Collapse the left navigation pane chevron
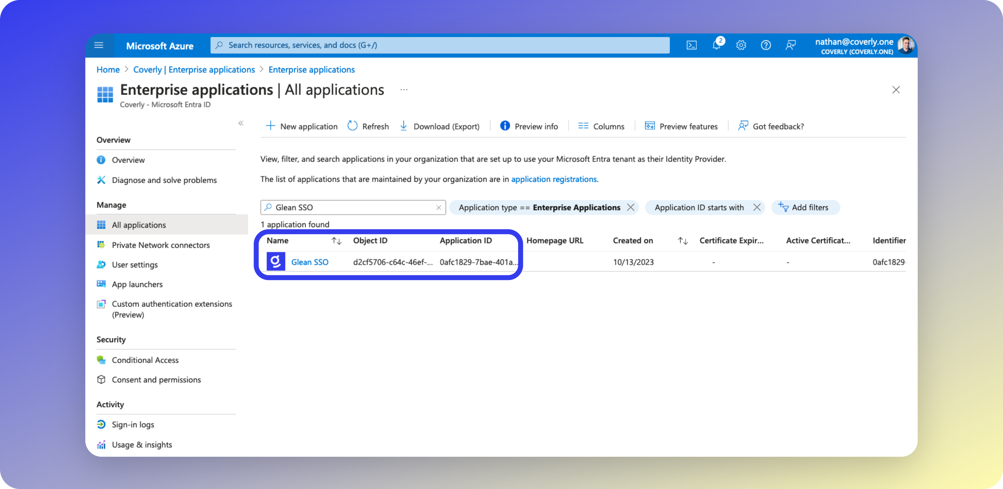 [241, 123]
